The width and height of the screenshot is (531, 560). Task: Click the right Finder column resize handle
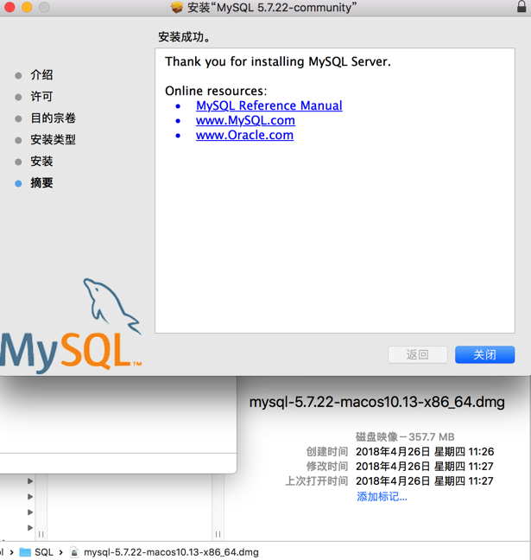pyautogui.click(x=218, y=534)
